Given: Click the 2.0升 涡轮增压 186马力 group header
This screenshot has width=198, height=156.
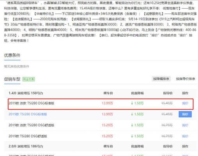Looking at the screenshot, I should click(26, 146).
